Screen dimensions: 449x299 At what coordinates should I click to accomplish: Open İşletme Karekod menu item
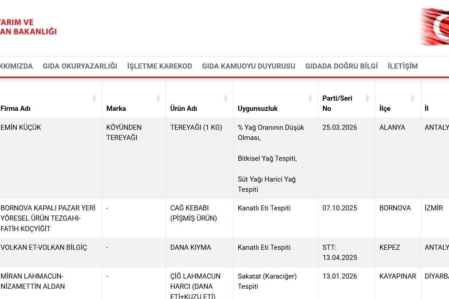160,66
